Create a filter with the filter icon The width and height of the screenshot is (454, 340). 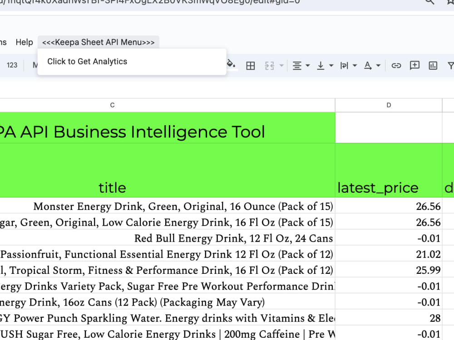coord(450,65)
